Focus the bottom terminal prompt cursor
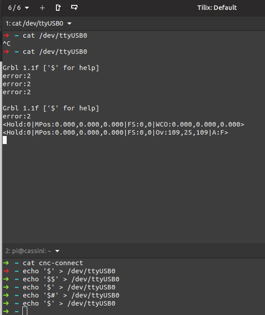265x315 pixels. 25,311
